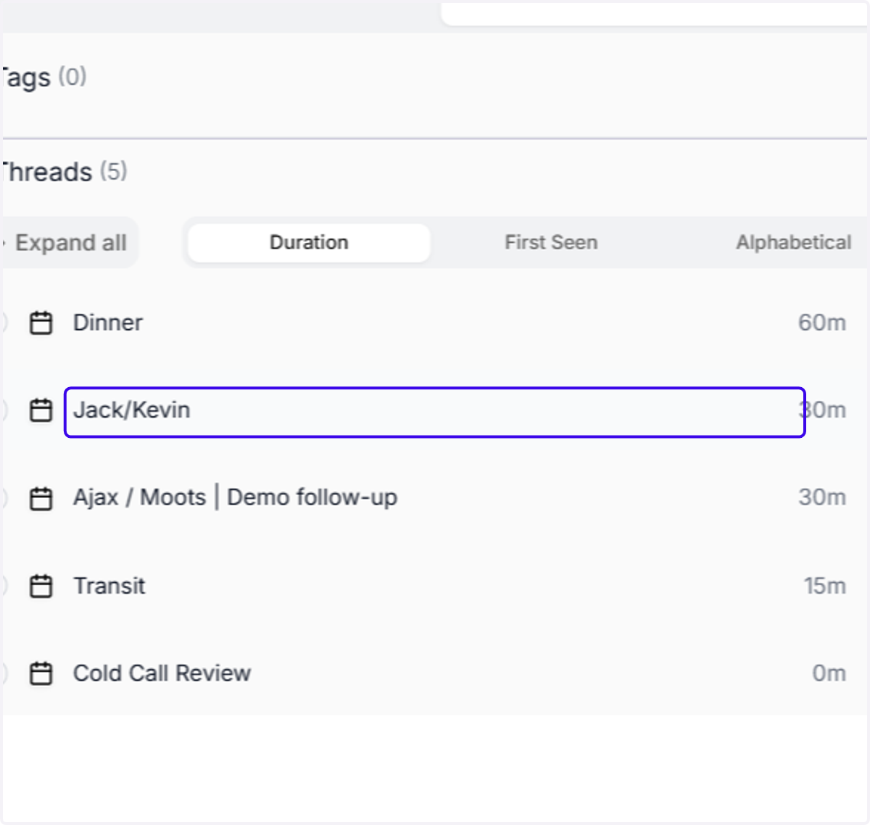
Task: Click the calendar icon beside Dinner
Action: pyautogui.click(x=41, y=323)
